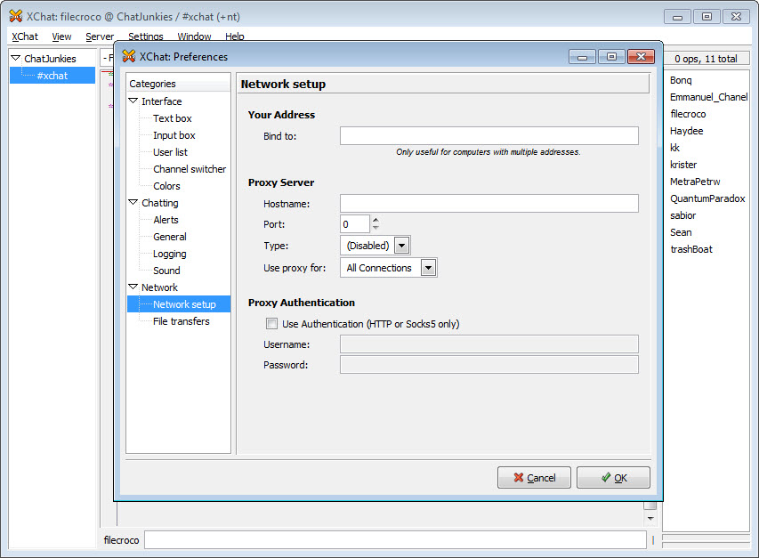
Task: Select user Haydee in user list
Action: pos(686,131)
